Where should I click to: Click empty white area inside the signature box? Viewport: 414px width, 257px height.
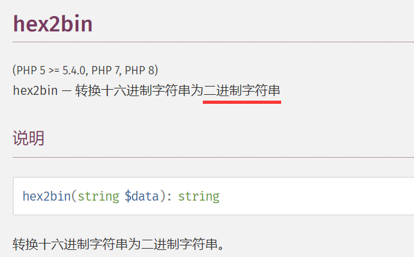(x=317, y=196)
